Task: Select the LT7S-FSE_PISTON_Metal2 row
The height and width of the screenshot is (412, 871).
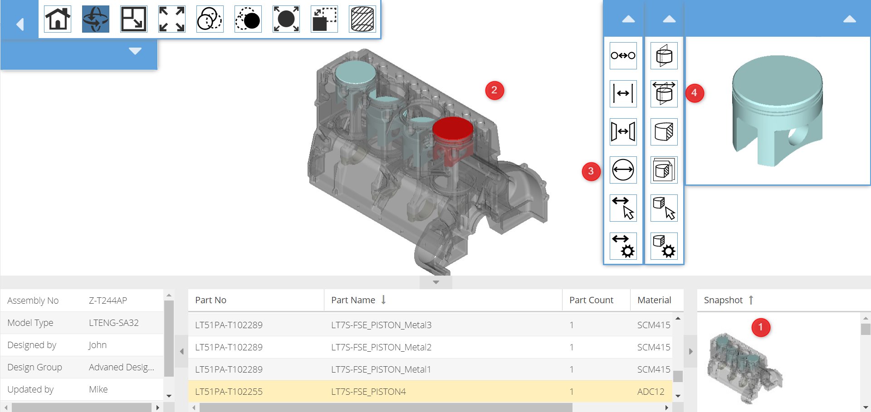Action: pyautogui.click(x=381, y=347)
